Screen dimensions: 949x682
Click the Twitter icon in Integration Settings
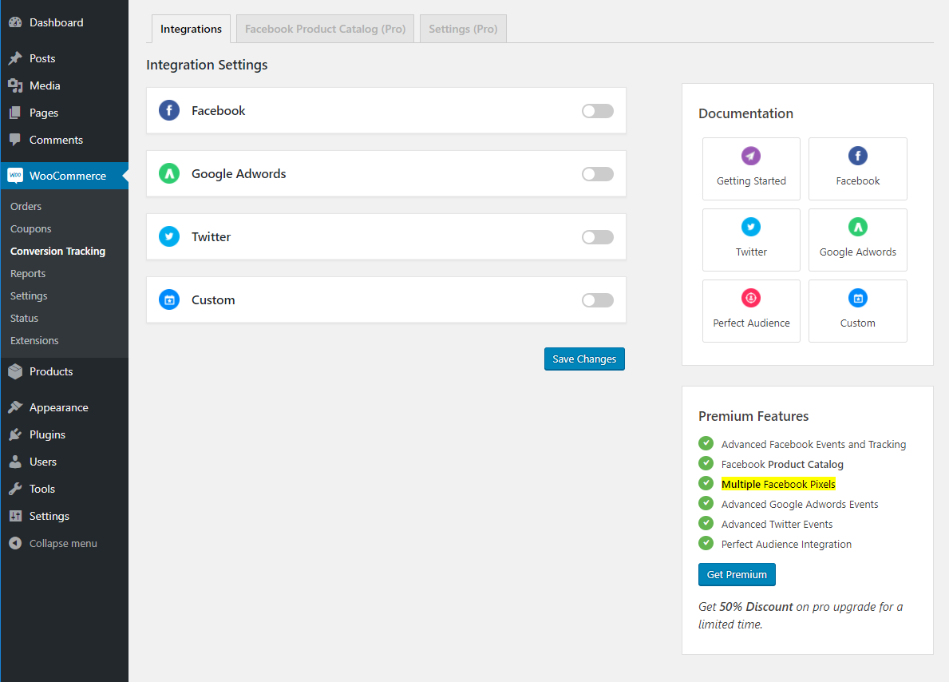click(169, 237)
